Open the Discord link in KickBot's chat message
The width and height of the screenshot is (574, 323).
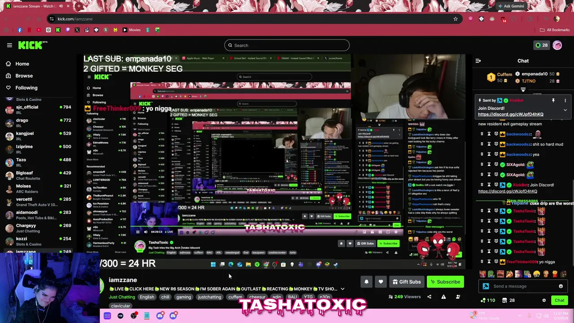point(507,191)
